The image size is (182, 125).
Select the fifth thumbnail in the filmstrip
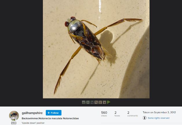pyautogui.click(x=100, y=102)
